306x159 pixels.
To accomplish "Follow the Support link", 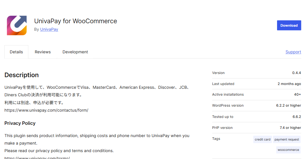I will [293, 52].
